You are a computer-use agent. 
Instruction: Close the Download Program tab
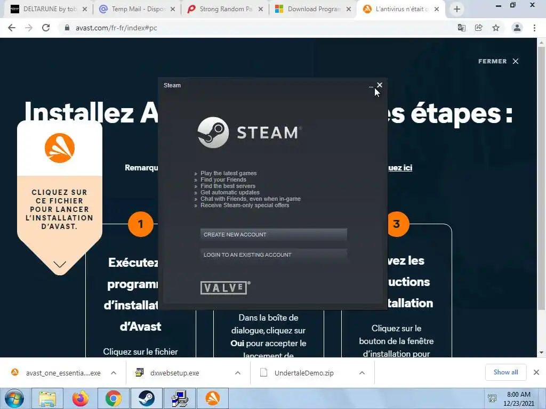coord(349,10)
